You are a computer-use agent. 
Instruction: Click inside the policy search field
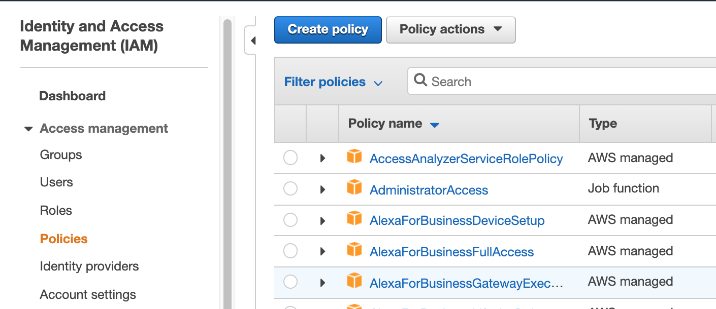click(x=508, y=81)
